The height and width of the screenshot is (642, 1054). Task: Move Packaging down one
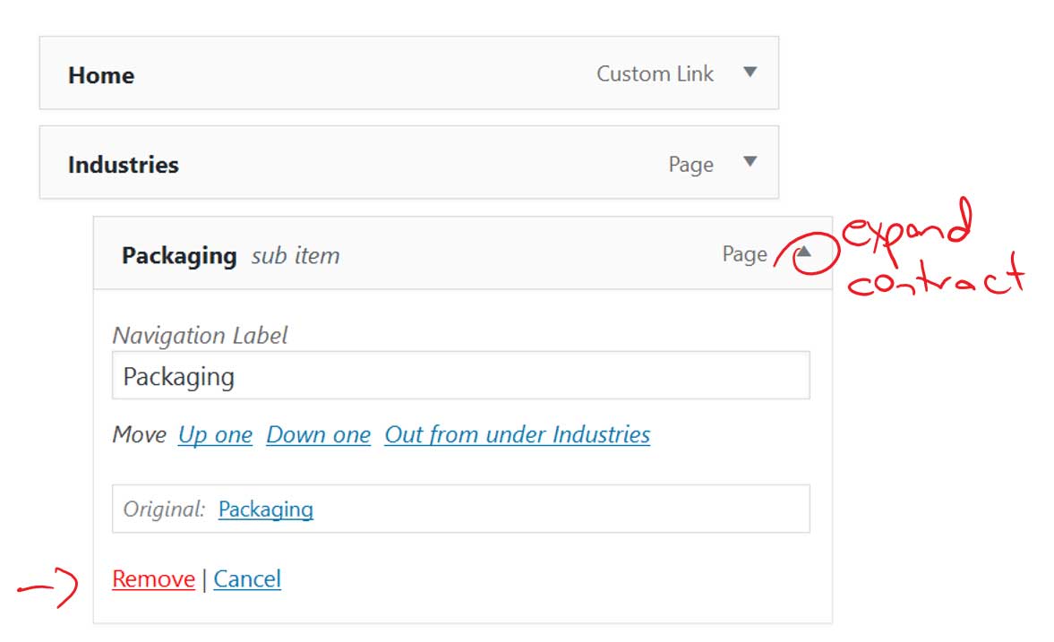pyautogui.click(x=319, y=435)
